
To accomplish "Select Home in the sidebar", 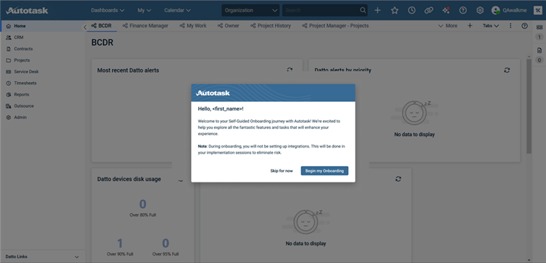I will pyautogui.click(x=42, y=26).
